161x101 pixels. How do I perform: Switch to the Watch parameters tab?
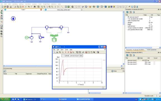coord(152,50)
